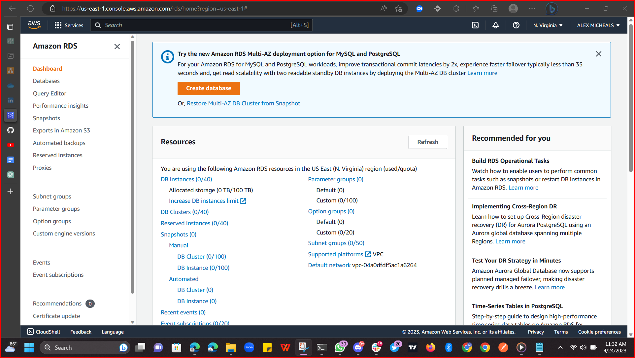Click the Refresh button in Resources panel
Viewport: 635px width, 358px height.
click(x=427, y=142)
